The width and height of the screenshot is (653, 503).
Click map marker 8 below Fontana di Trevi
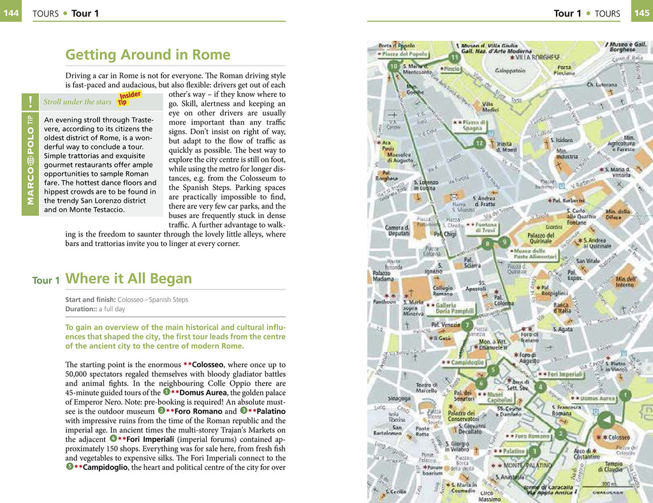click(x=488, y=244)
